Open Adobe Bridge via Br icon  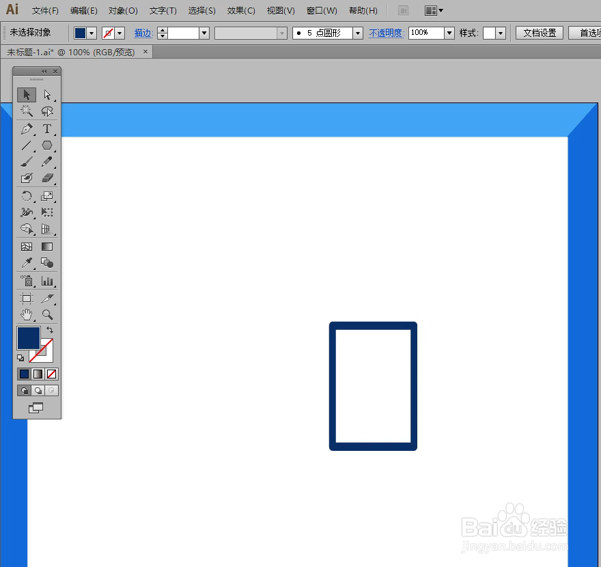click(404, 11)
